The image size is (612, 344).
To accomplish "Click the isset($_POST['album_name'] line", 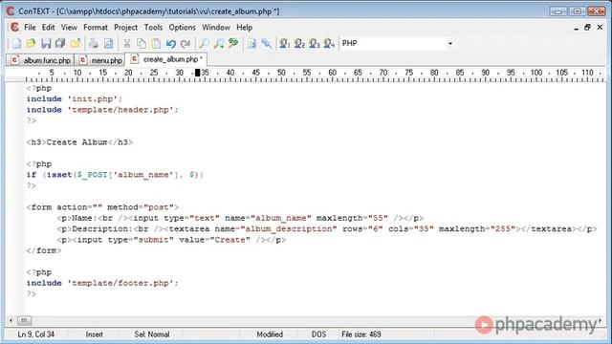I will point(115,175).
